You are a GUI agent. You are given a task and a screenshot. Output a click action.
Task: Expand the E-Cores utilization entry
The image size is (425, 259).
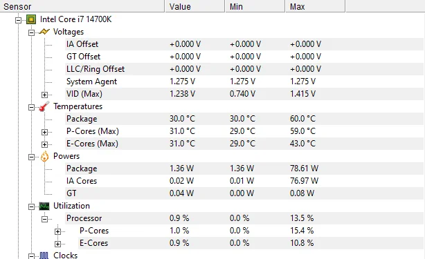point(57,244)
